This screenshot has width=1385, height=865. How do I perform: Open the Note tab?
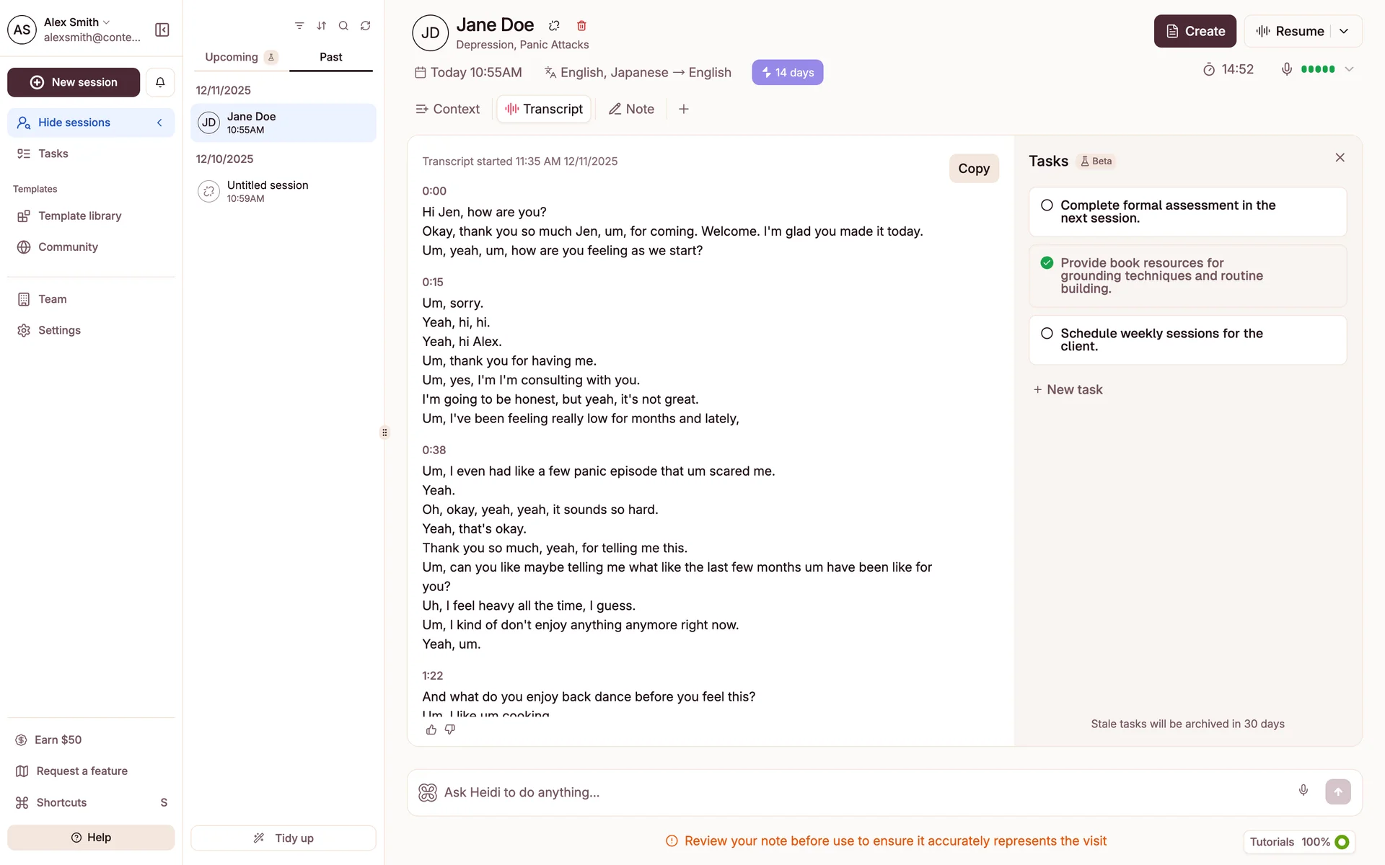pos(631,109)
